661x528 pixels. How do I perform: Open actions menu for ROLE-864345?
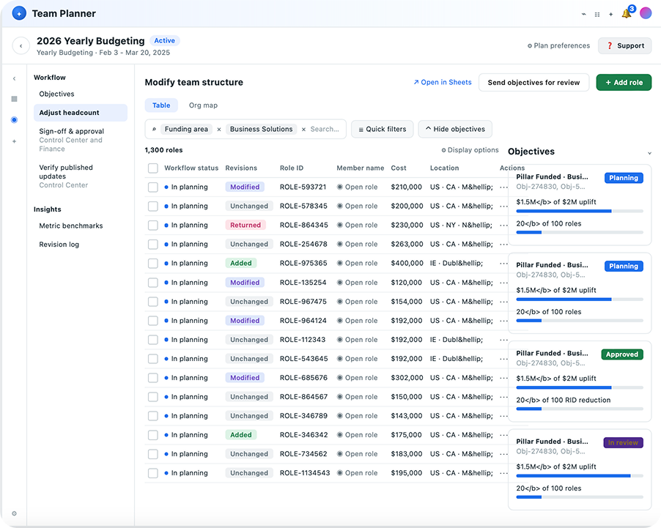click(503, 225)
